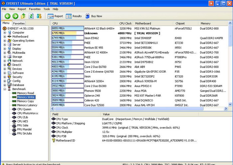Sort by the Chipset column header
233x165 pixels.
tap(186, 23)
